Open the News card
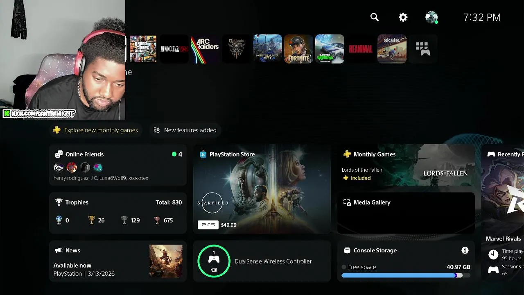 [x=118, y=261]
